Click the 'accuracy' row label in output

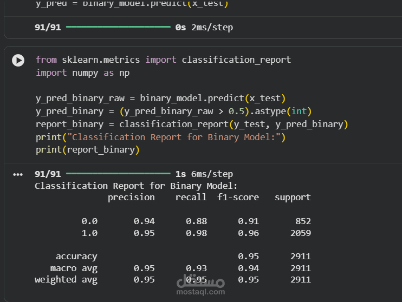(x=76, y=256)
